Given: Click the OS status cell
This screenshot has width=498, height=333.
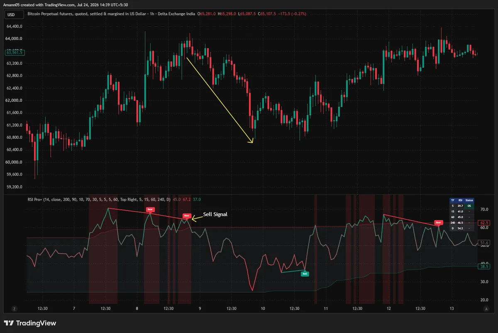Looking at the screenshot, I should [469, 206].
